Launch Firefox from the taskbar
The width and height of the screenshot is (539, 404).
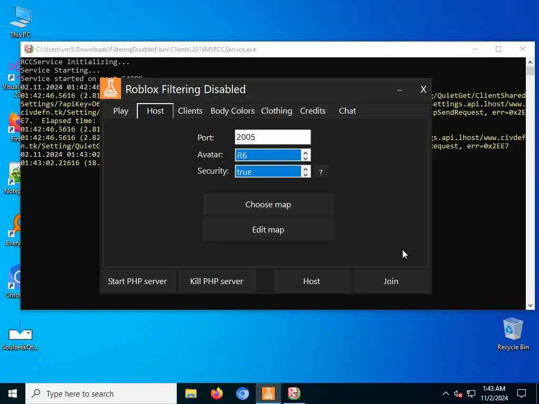216,393
